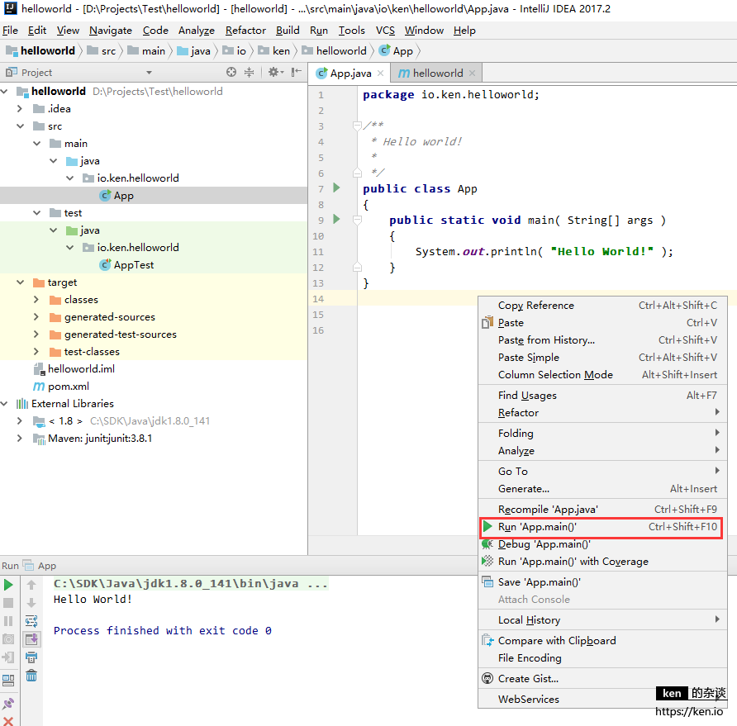Fold the main method at line 9
The image size is (737, 726).
click(x=357, y=220)
